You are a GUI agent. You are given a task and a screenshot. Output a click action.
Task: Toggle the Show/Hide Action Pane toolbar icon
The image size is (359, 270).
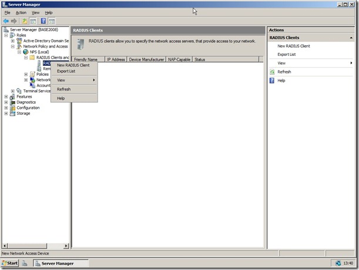[52, 21]
